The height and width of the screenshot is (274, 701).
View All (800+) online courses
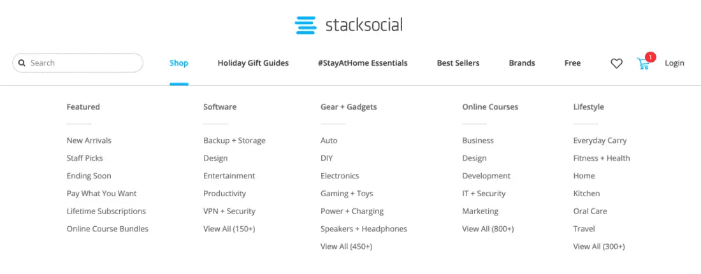[x=488, y=229]
